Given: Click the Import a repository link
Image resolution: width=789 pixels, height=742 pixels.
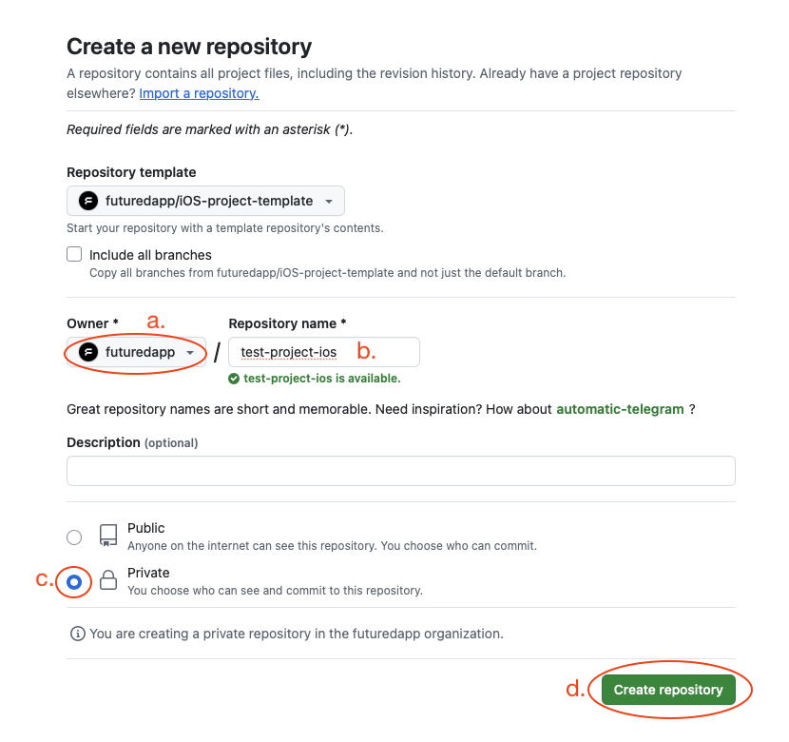Looking at the screenshot, I should [x=199, y=93].
